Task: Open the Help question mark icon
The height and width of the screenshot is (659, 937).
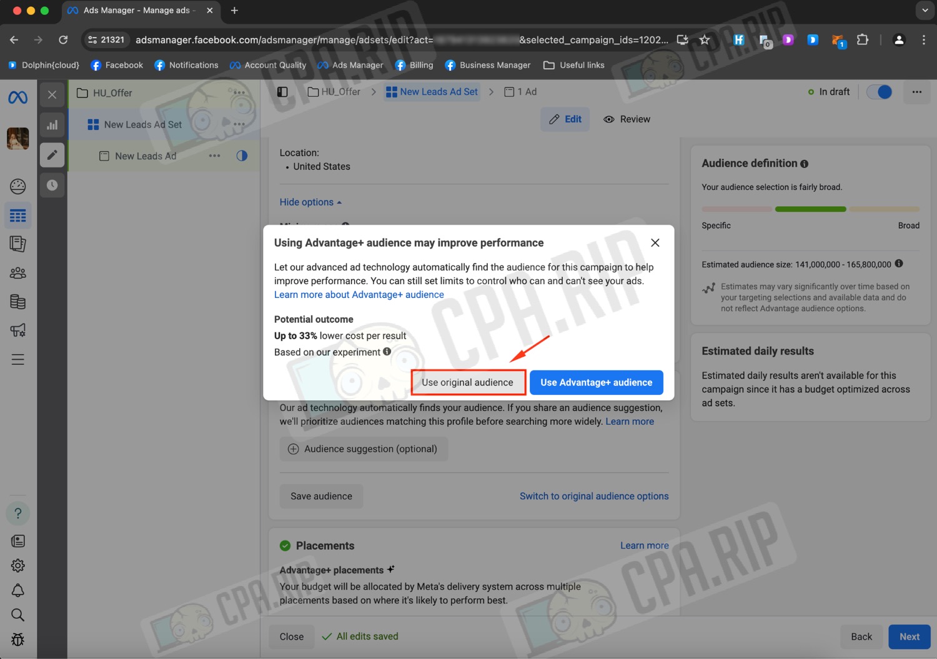Action: click(17, 513)
